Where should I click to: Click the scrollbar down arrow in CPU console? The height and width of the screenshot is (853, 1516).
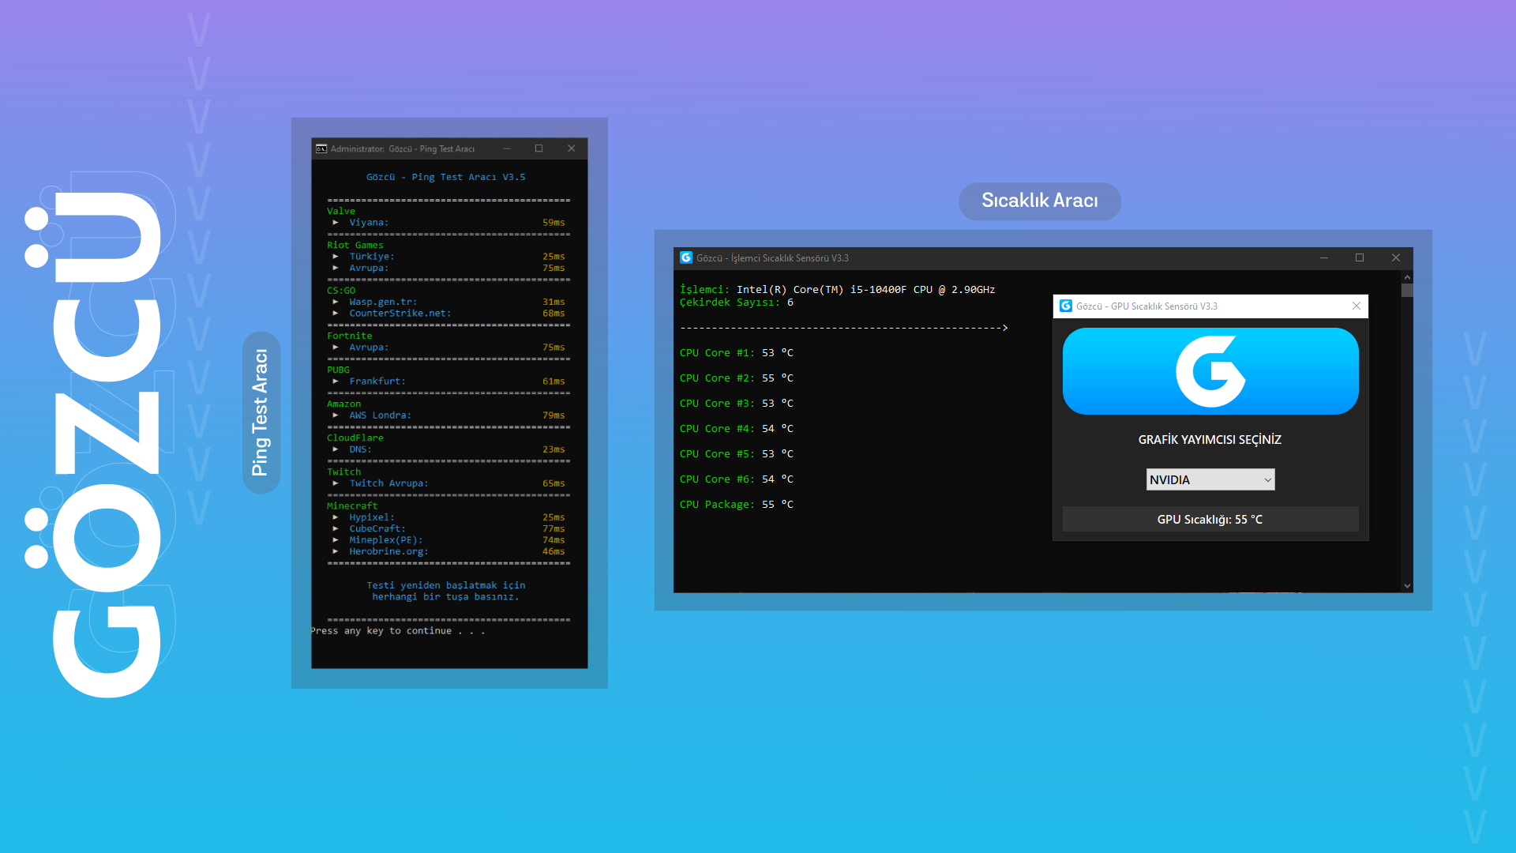tap(1407, 586)
